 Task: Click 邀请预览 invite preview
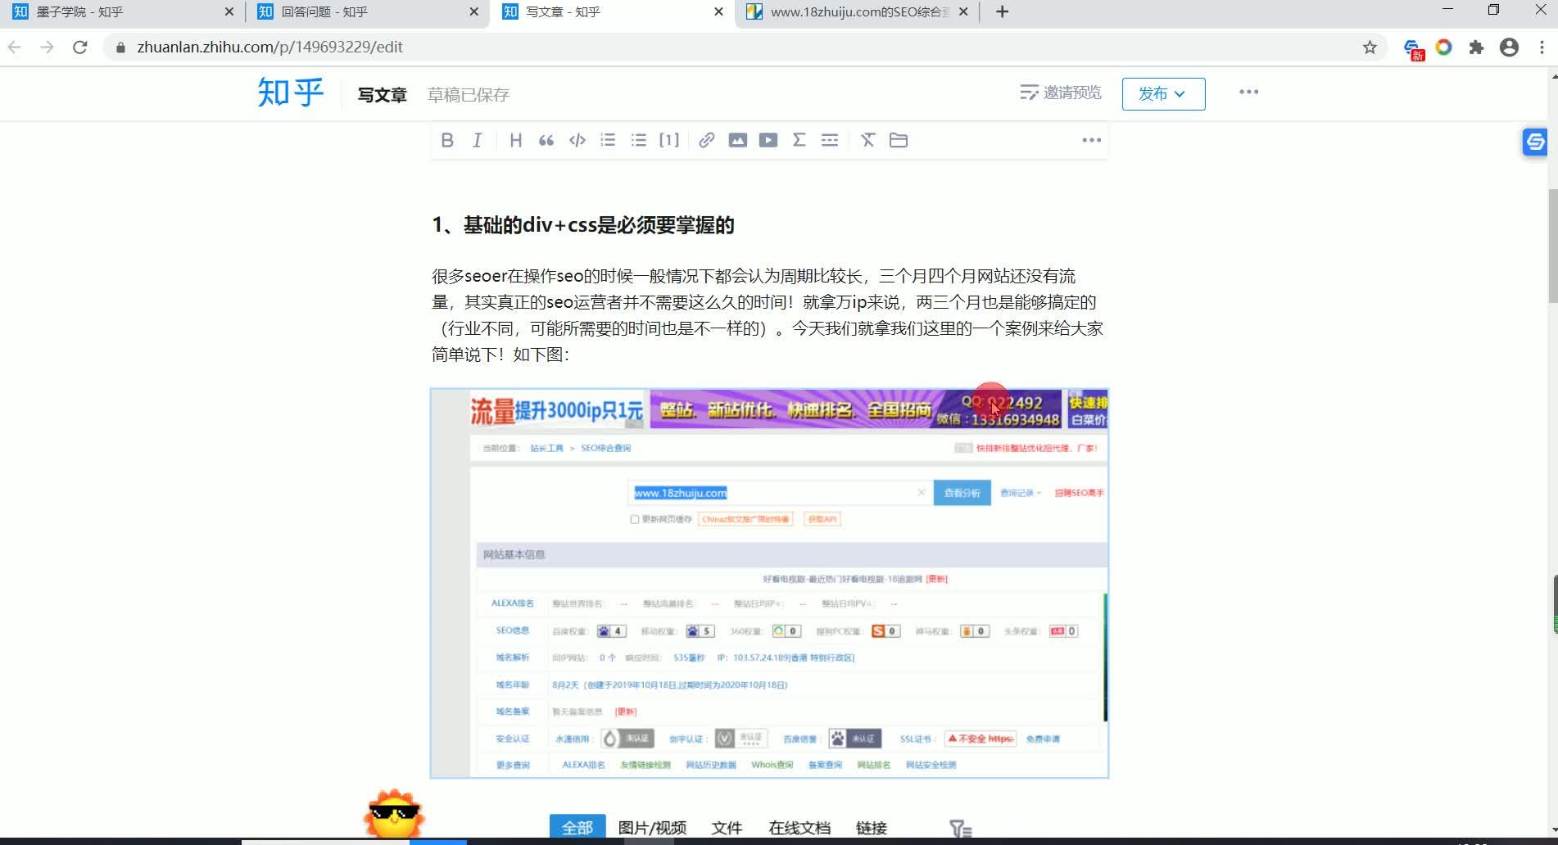coord(1060,93)
